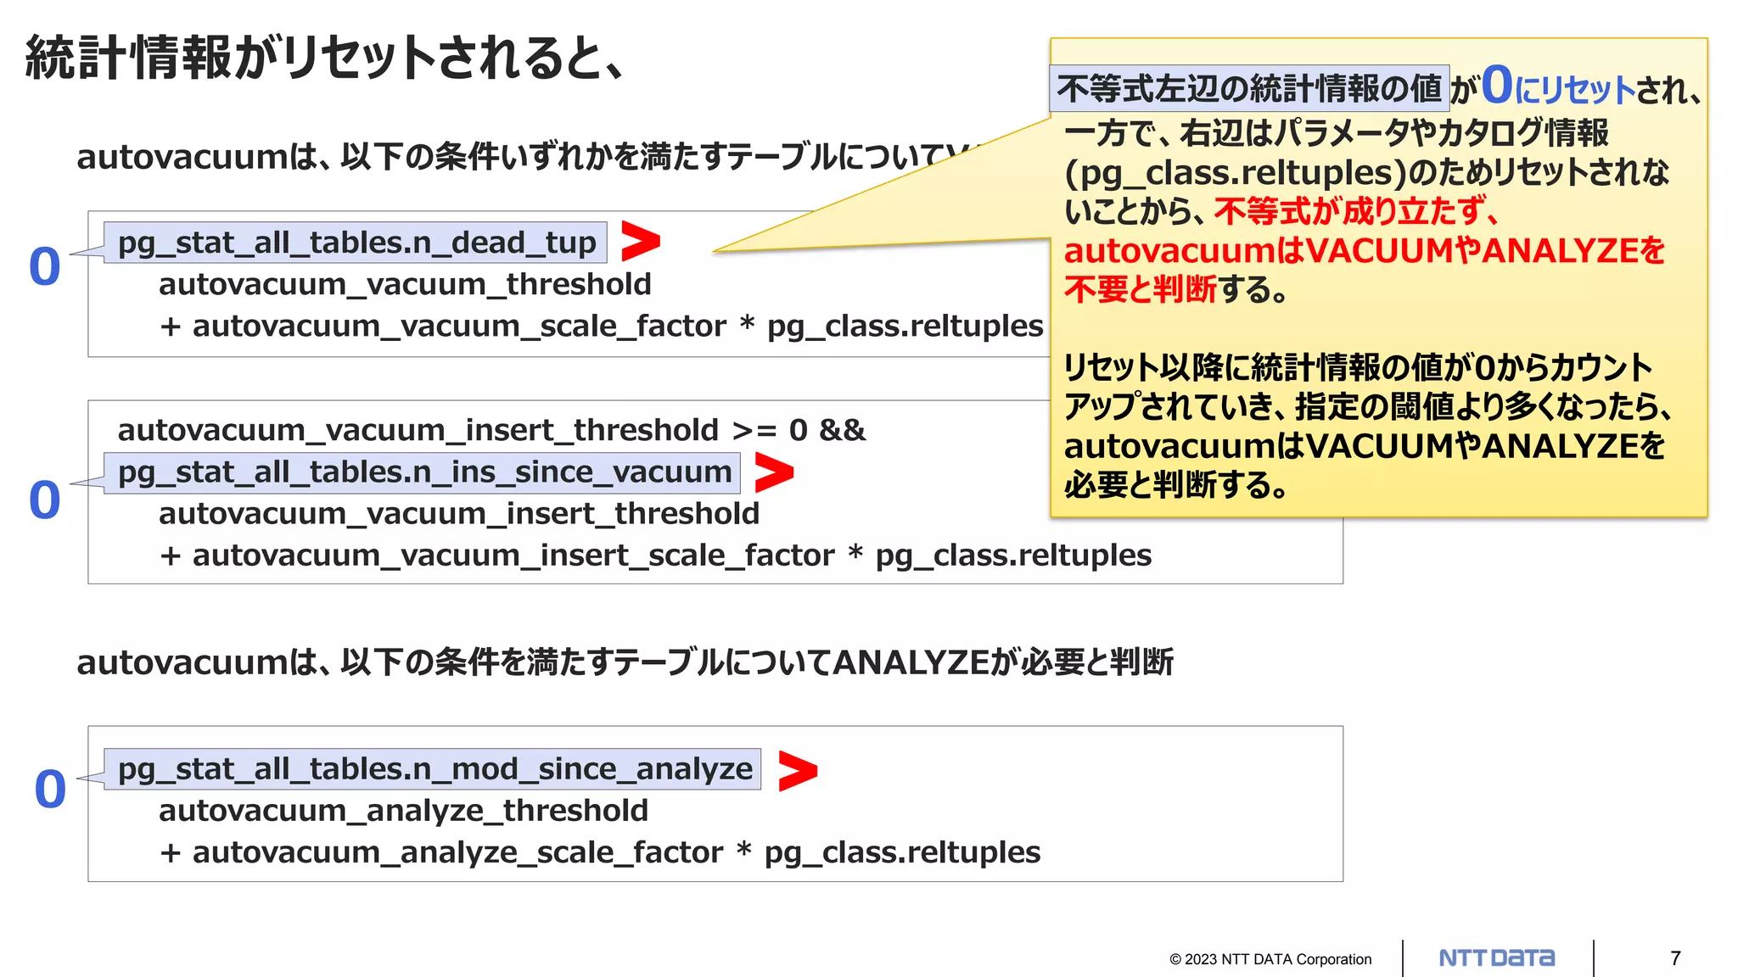Click autovacuum_analyze_threshold text line
Image resolution: width=1738 pixels, height=977 pixels.
[403, 811]
